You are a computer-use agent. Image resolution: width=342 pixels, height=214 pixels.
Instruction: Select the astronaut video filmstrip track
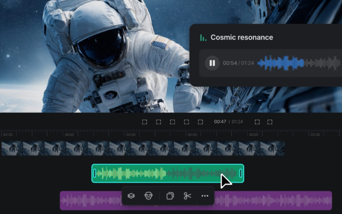click(143, 149)
